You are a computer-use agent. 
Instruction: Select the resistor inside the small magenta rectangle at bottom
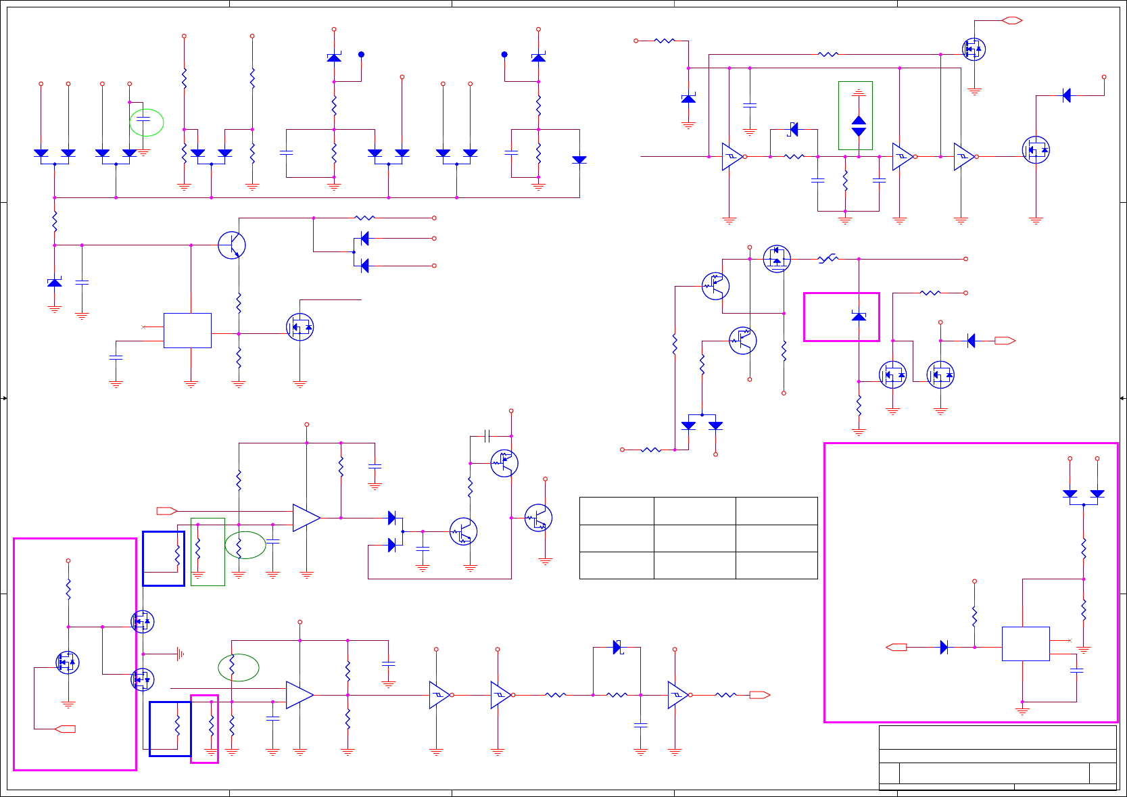[211, 725]
